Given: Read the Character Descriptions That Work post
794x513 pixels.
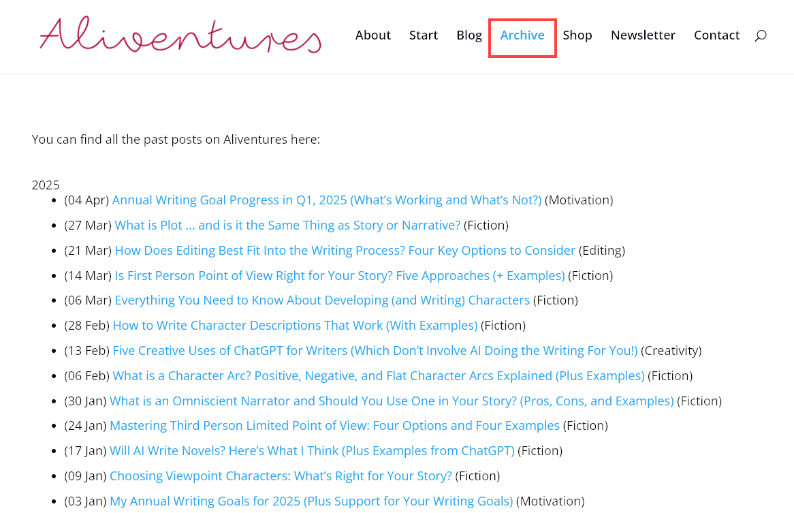Looking at the screenshot, I should point(296,325).
